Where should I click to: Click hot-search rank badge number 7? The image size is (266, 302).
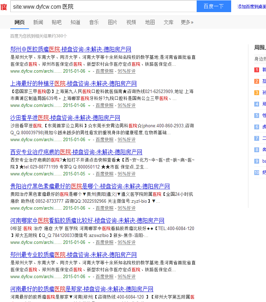pyautogui.click(x=257, y=138)
